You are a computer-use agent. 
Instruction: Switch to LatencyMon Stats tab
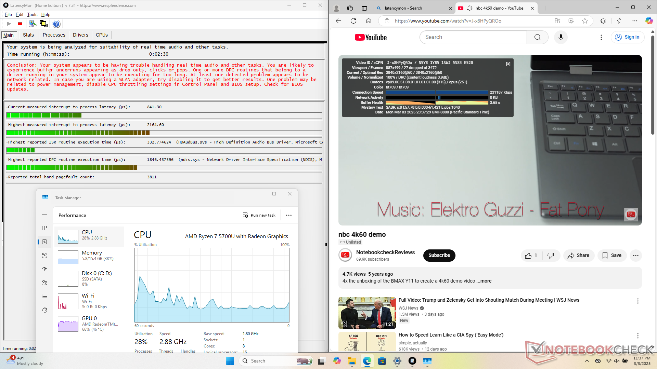click(x=28, y=35)
